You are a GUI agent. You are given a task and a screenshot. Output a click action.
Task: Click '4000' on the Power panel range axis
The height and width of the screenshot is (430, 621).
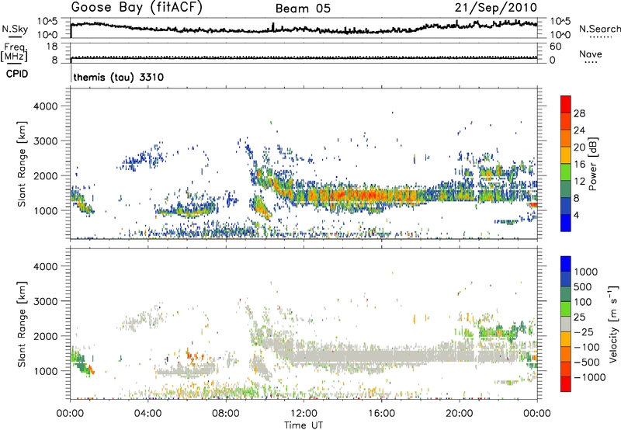[x=46, y=106]
